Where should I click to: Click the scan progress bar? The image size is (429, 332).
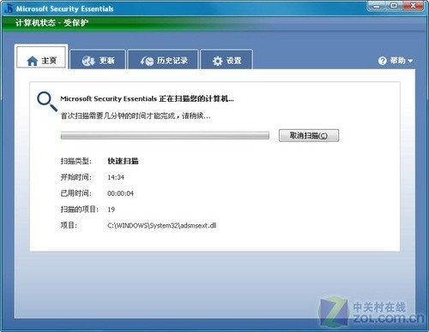click(x=165, y=135)
